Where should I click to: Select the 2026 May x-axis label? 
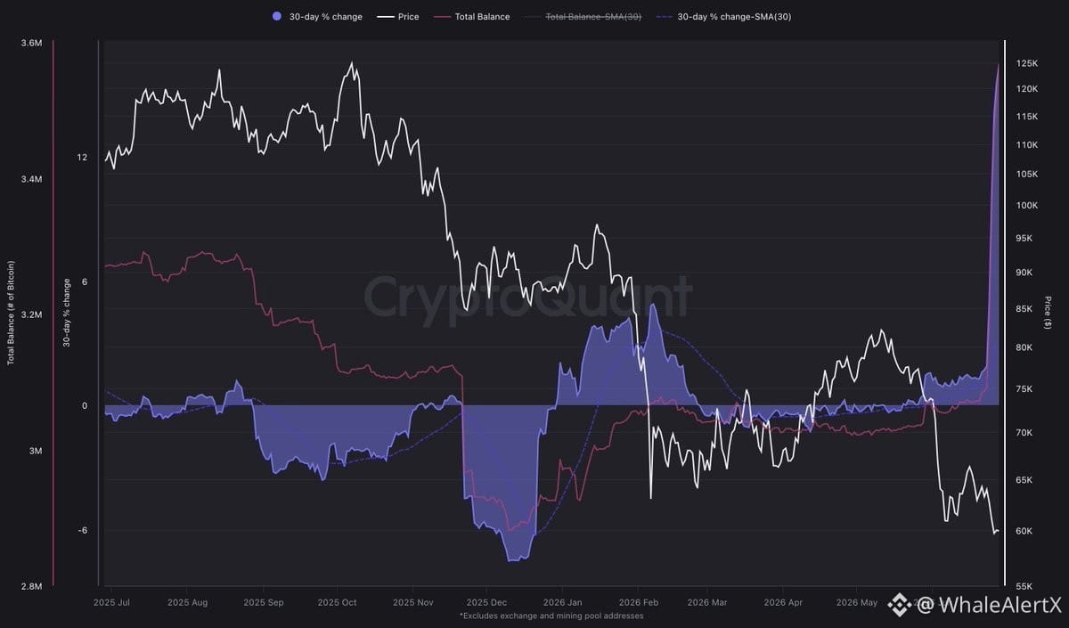855,603
